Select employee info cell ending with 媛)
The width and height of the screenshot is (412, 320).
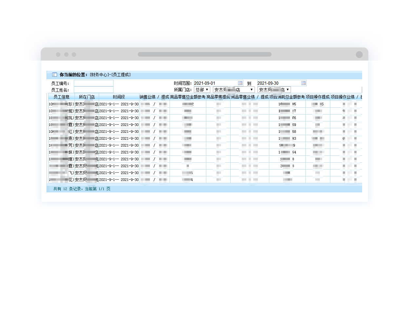(x=61, y=159)
